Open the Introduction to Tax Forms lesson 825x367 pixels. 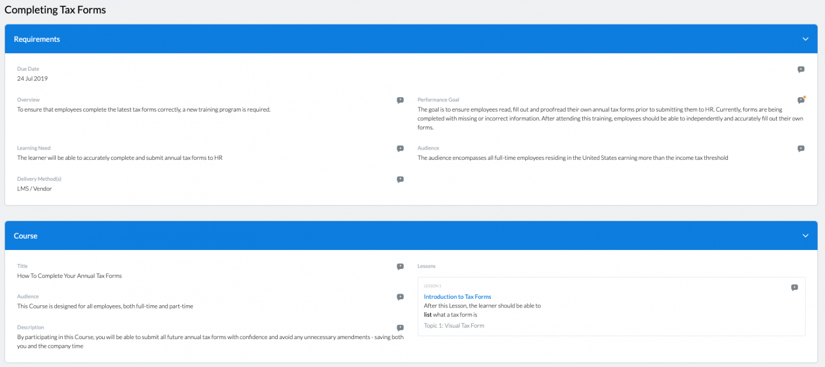[457, 297]
